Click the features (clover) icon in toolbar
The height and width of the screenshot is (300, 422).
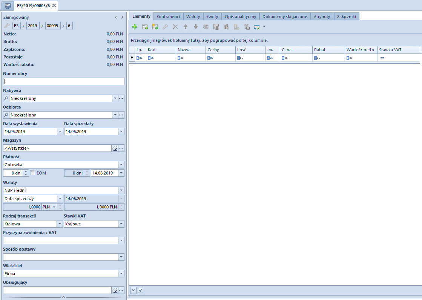pos(206,27)
